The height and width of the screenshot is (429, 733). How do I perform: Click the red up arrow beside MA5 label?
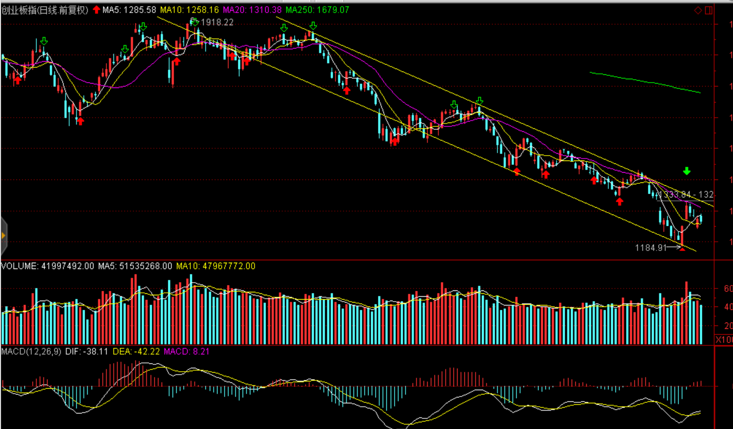(x=96, y=10)
